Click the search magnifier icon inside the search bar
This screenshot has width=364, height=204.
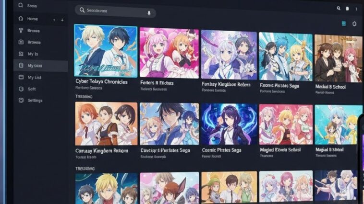tap(82, 10)
